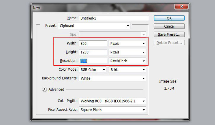The height and width of the screenshot is (125, 215).
Task: Click the 2,75M image size value
Action: [x=169, y=88]
